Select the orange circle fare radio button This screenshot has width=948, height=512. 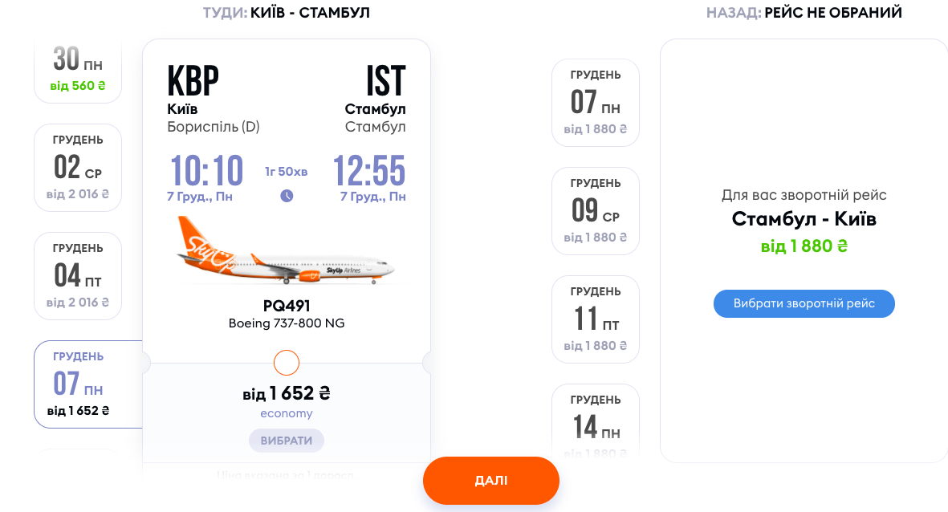tap(287, 363)
